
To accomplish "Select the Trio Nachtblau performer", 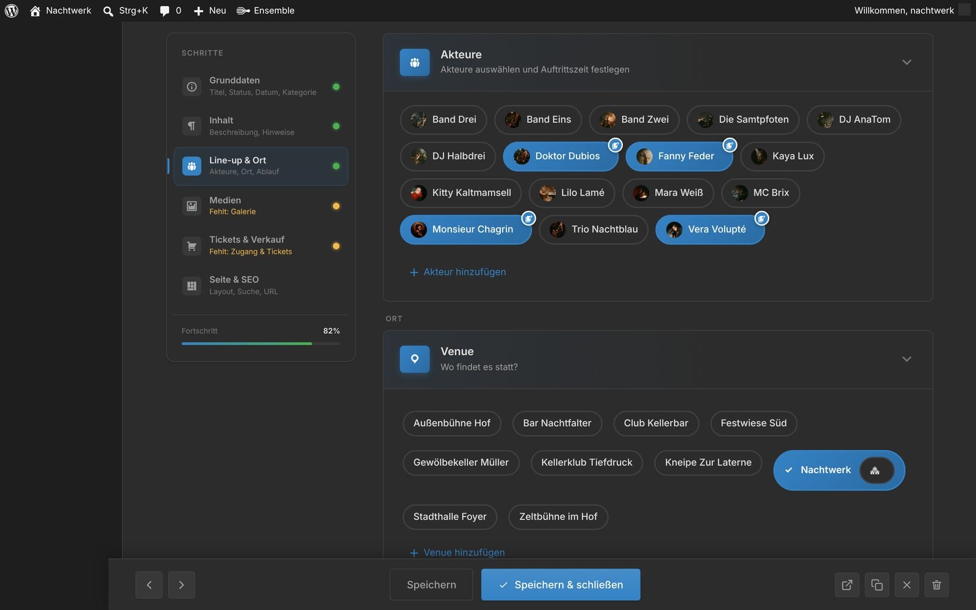I will (x=594, y=229).
